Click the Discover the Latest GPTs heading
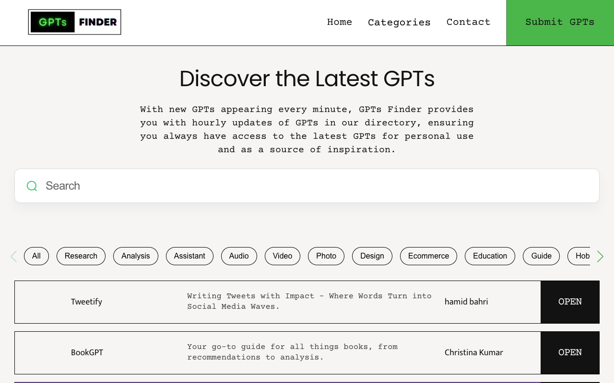 [x=307, y=79]
